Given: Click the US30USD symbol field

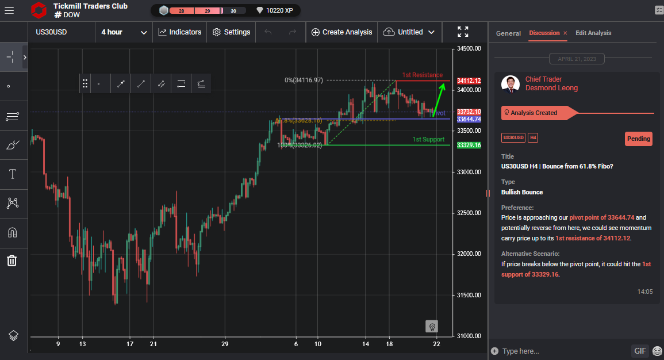Looking at the screenshot, I should click(x=62, y=32).
